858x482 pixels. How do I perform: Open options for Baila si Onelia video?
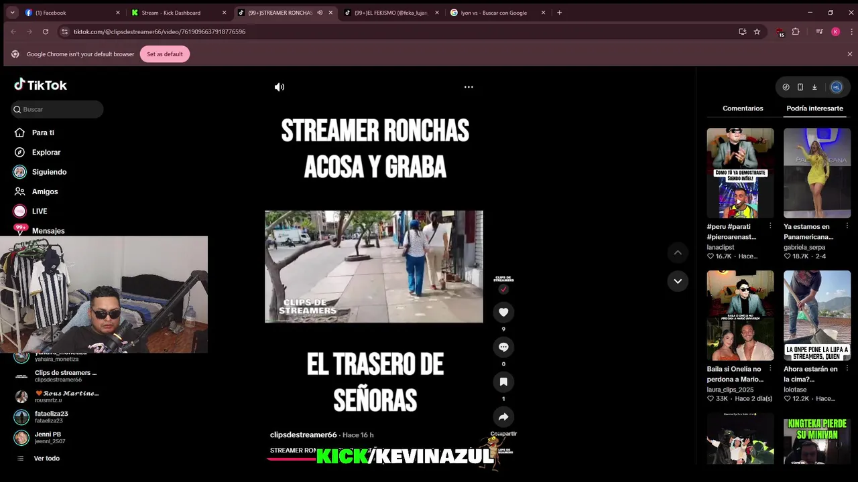tap(770, 369)
